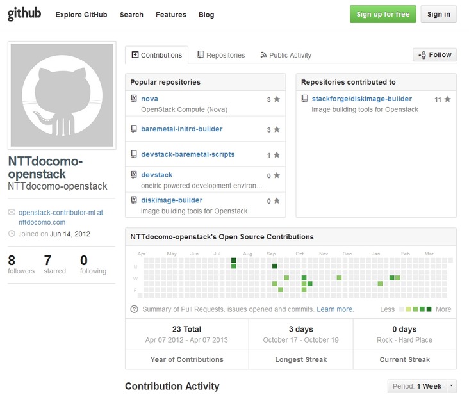Open Explore GitHub in top navigation
This screenshot has width=469, height=397.
pos(81,15)
